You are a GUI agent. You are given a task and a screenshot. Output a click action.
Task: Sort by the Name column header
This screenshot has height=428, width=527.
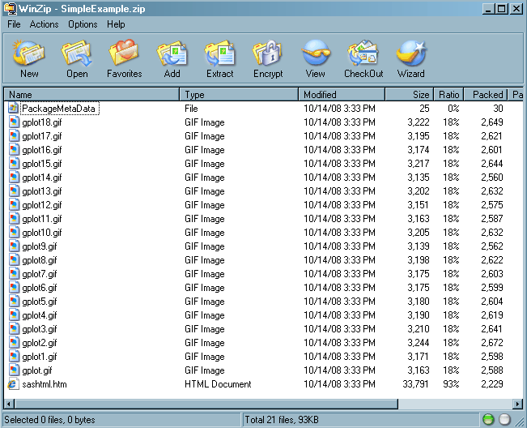pyautogui.click(x=91, y=95)
